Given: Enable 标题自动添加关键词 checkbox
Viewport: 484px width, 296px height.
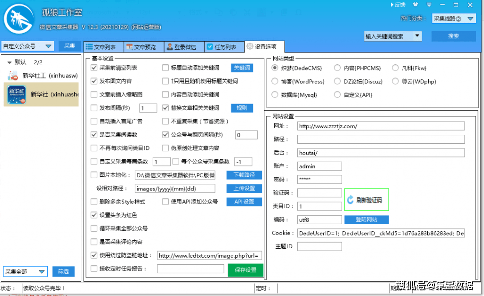Looking at the screenshot, I should (x=165, y=68).
